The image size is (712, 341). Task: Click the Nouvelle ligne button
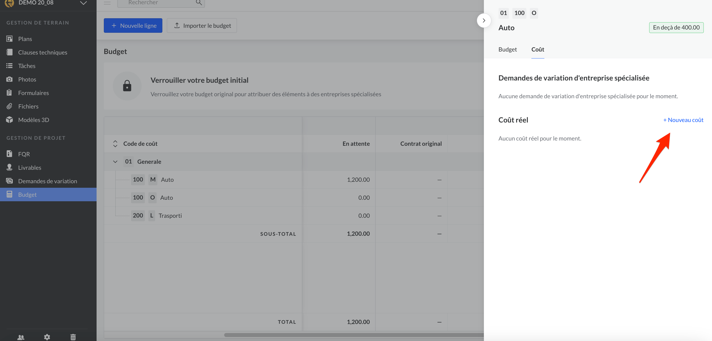coord(133,26)
